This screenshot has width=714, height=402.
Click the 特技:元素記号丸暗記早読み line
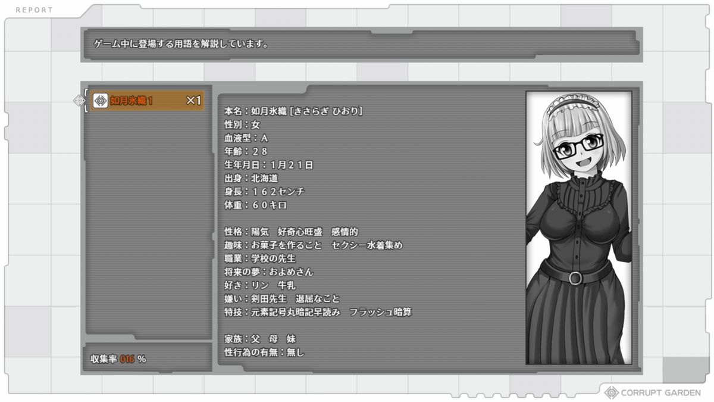318,312
